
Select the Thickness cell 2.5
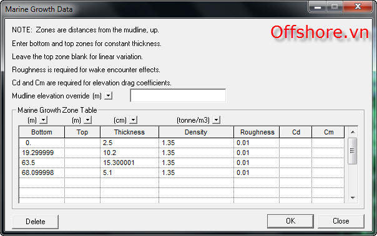[129, 143]
